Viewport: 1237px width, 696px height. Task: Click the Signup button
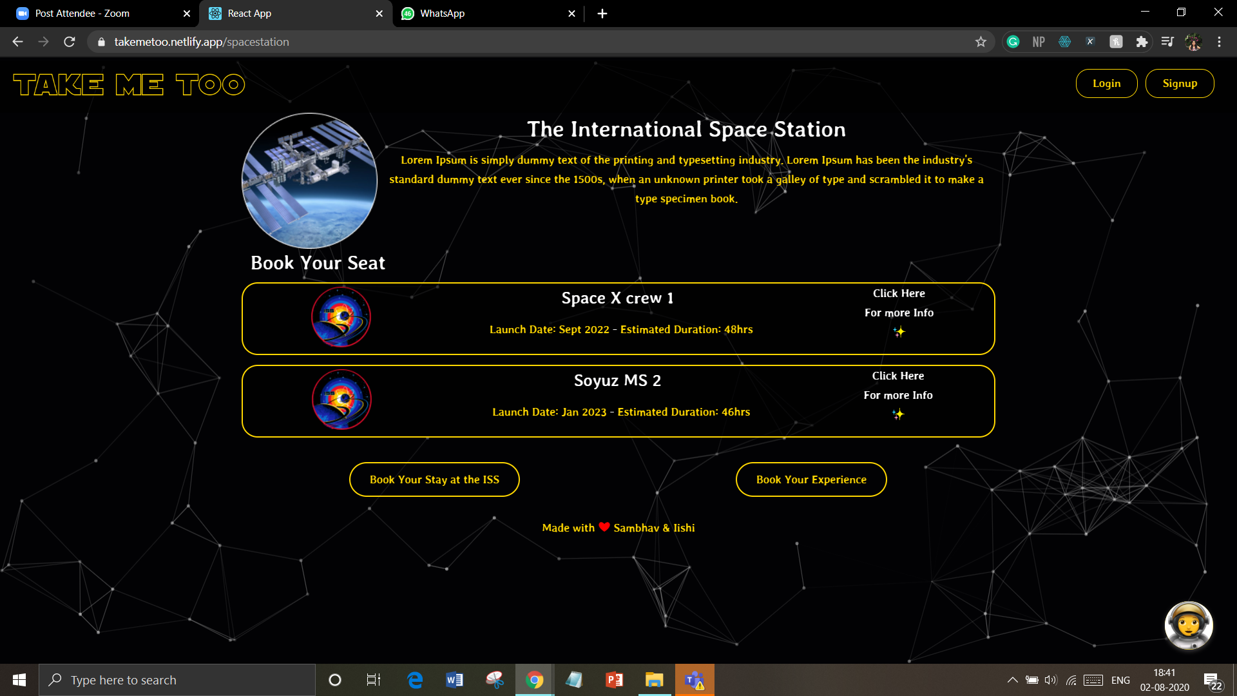pos(1180,84)
